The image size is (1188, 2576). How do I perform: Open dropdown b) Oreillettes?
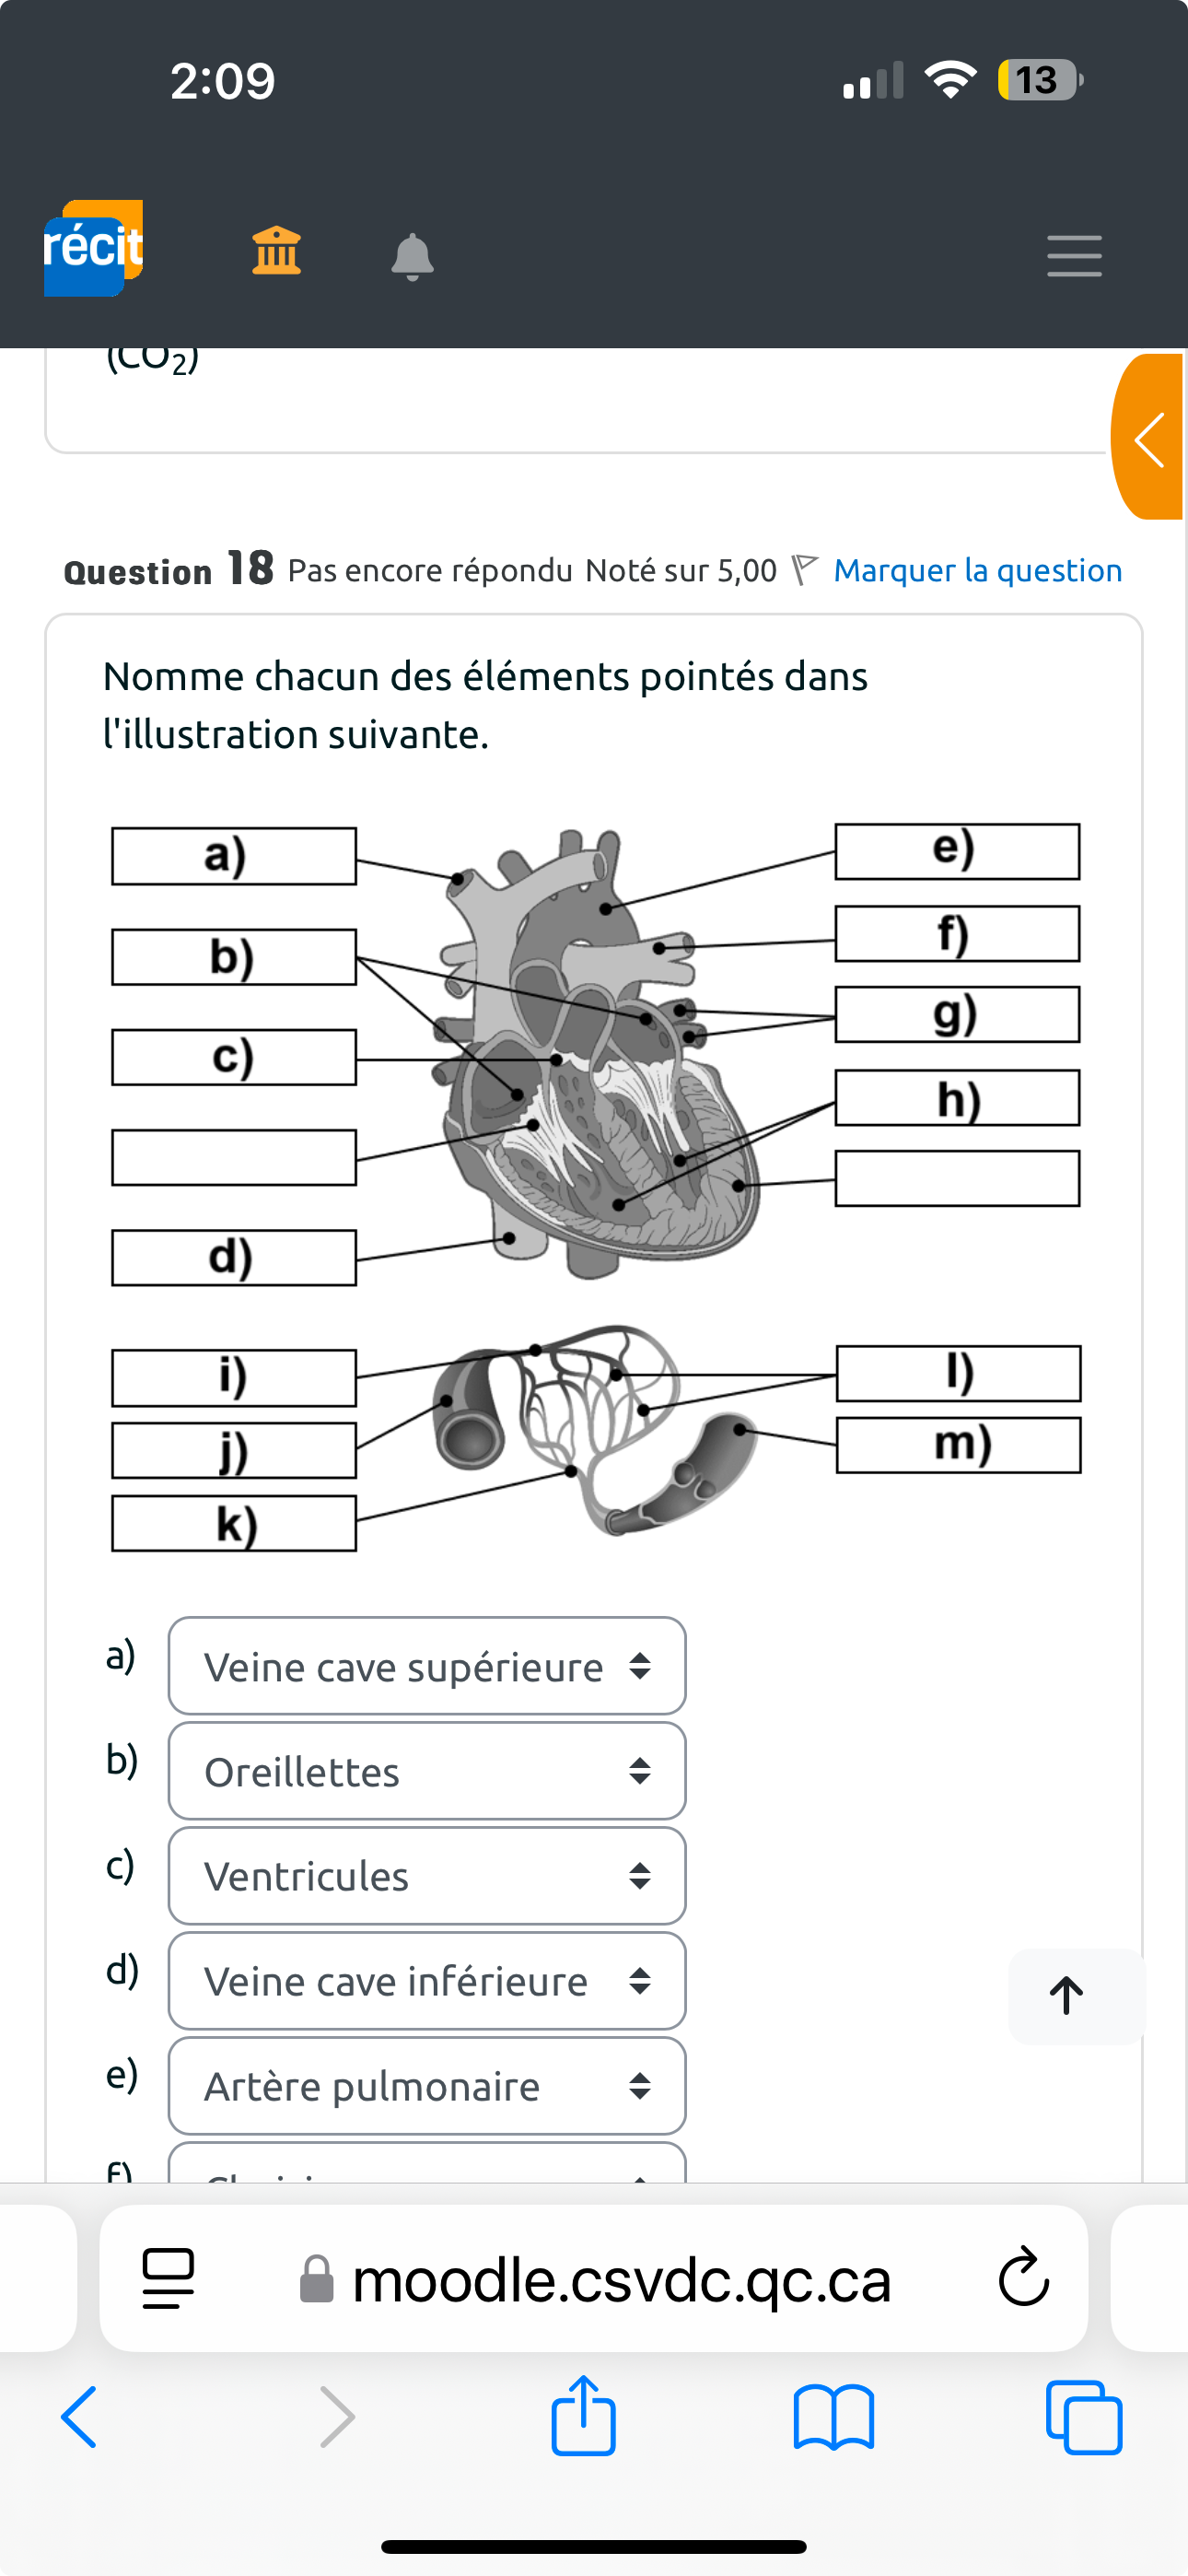coord(427,1771)
